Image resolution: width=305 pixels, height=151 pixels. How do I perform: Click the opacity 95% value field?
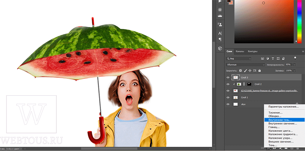click(289, 64)
